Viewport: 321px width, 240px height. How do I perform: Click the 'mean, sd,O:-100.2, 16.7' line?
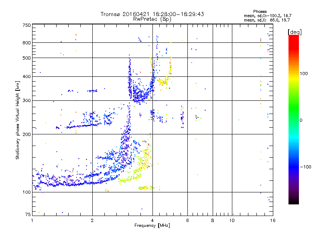pyautogui.click(x=268, y=16)
